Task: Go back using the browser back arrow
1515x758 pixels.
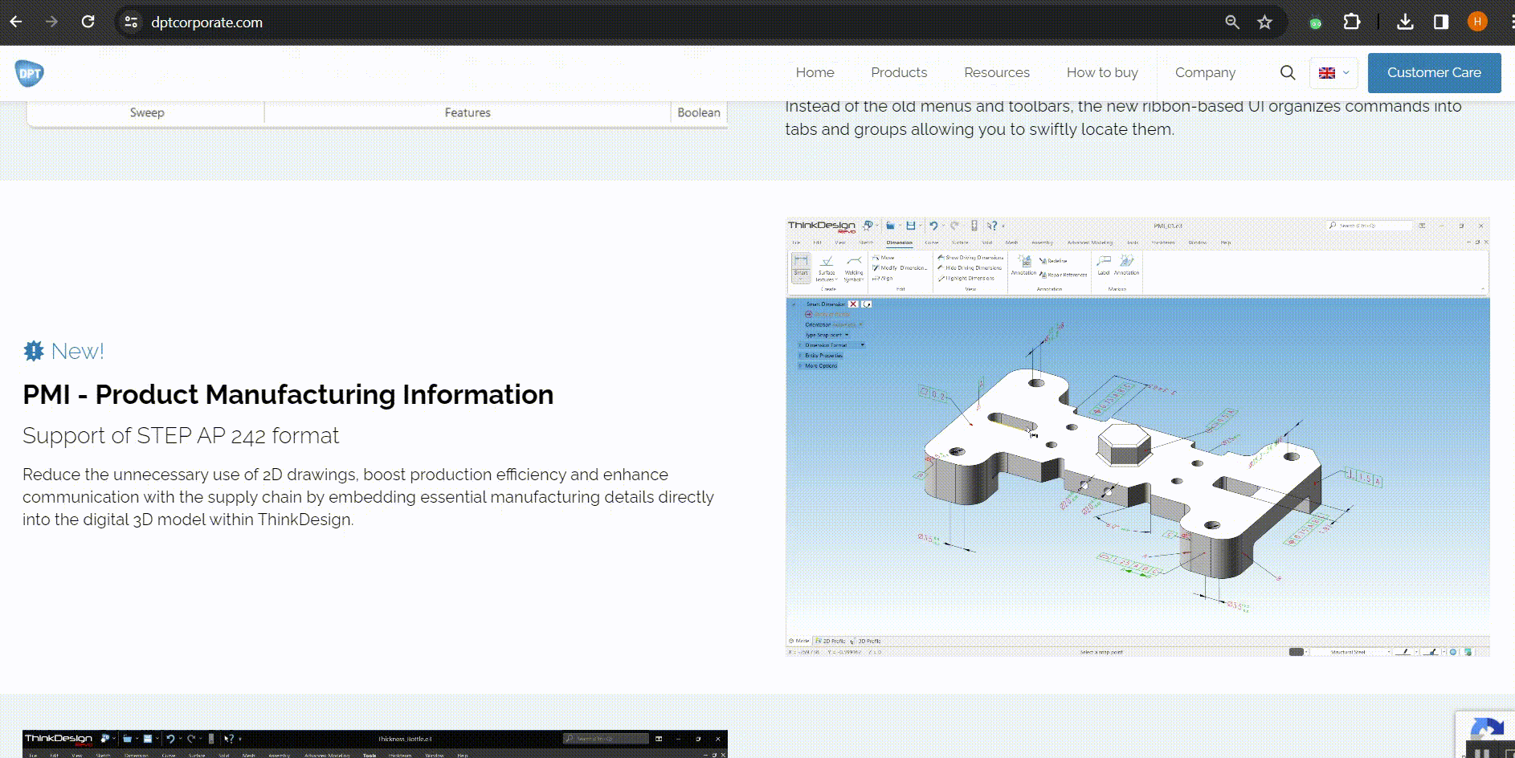Action: (16, 22)
